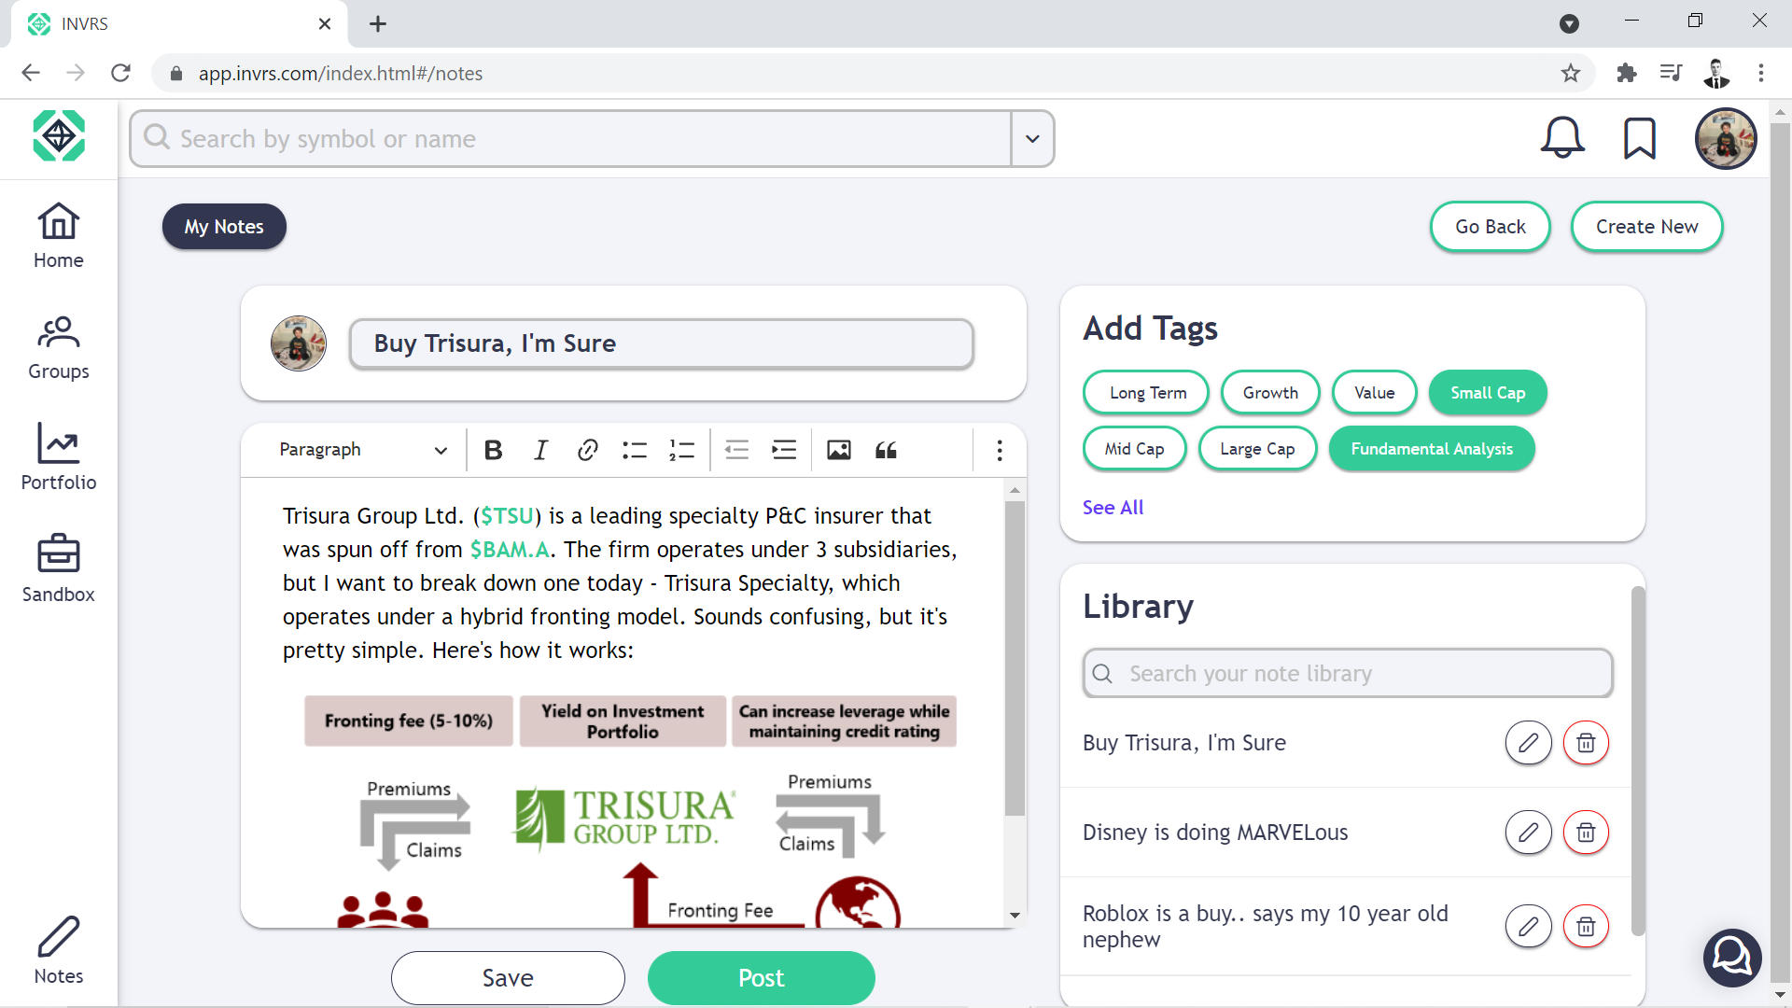The image size is (1792, 1008).
Task: Toggle italic formatting
Action: [x=540, y=451]
